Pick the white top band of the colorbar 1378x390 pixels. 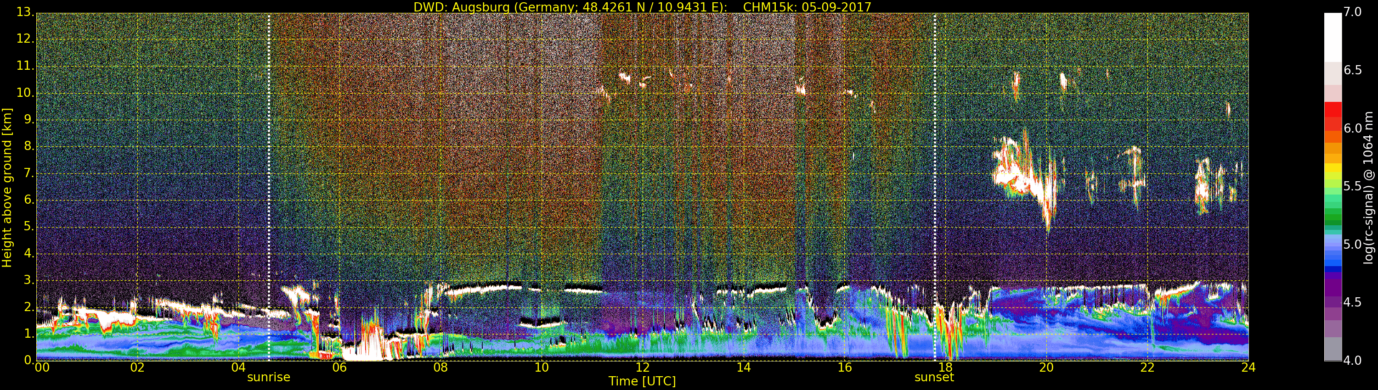tap(1333, 38)
